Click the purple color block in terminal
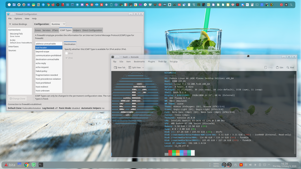This screenshot has width=301, height=169. point(185,153)
